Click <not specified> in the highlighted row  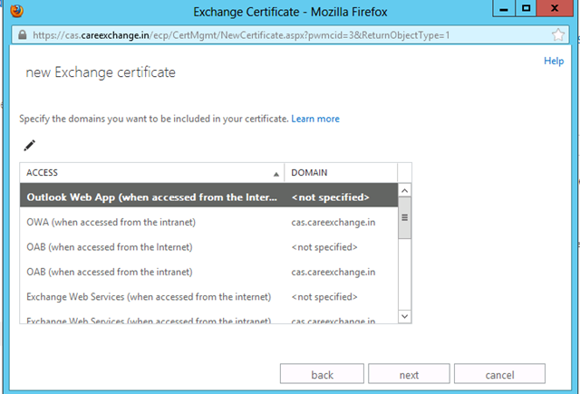[x=330, y=197]
